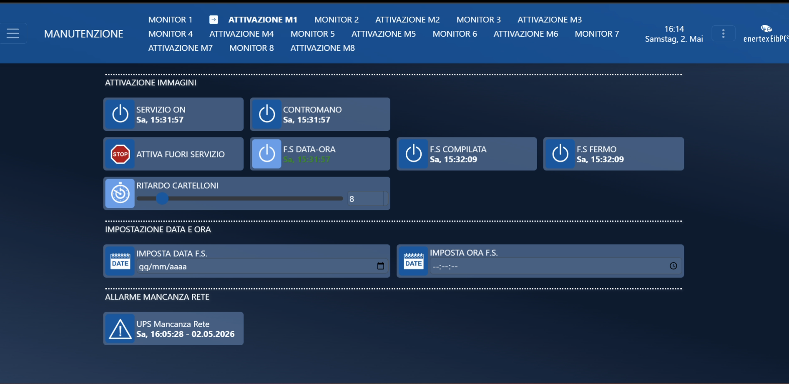Toggle the CONTROMANO power switch
The width and height of the screenshot is (789, 384).
(x=267, y=114)
